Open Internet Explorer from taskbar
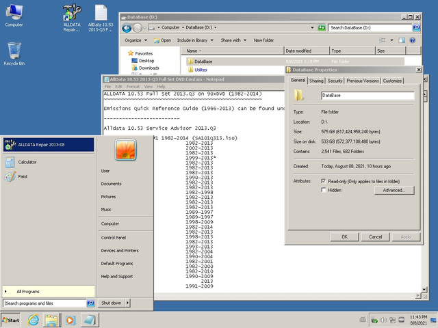This screenshot has width=438, height=328. pyautogui.click(x=34, y=320)
